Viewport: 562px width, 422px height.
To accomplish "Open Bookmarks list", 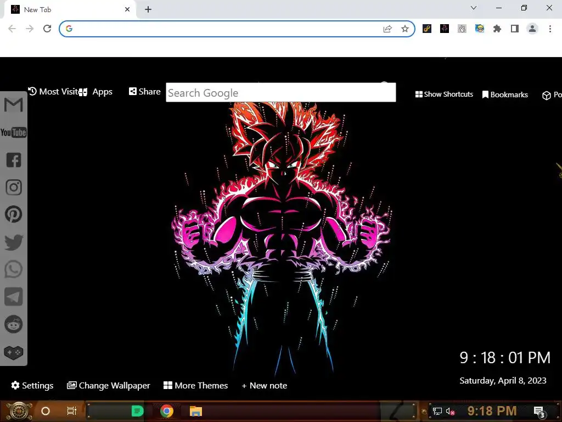I will pyautogui.click(x=505, y=95).
